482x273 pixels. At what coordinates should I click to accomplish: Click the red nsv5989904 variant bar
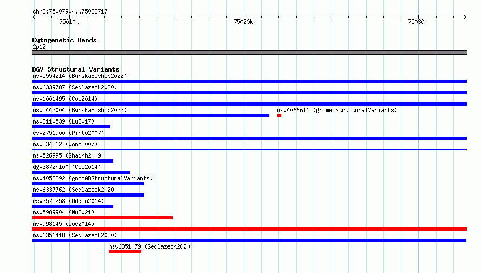[102, 218]
